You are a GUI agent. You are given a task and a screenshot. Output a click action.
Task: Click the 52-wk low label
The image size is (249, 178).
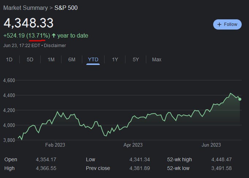(x=178, y=168)
